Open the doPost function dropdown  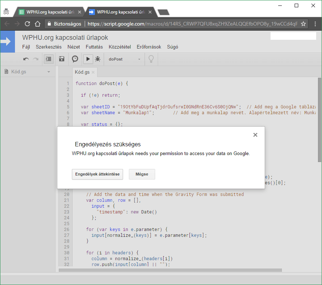coord(124,59)
